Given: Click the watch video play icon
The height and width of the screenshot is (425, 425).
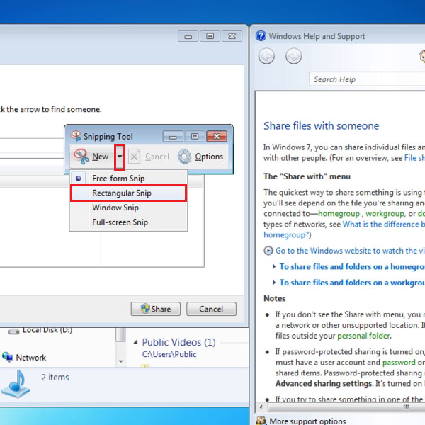Looking at the screenshot, I should pos(268,251).
